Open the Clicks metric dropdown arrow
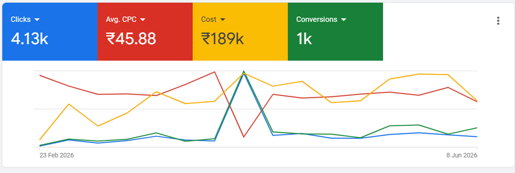 coord(37,20)
